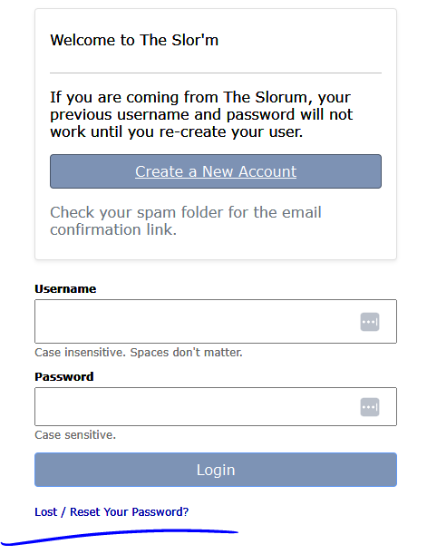This screenshot has width=427, height=554.
Task: Click the 'Check your spam folder' message
Action: click(x=186, y=221)
